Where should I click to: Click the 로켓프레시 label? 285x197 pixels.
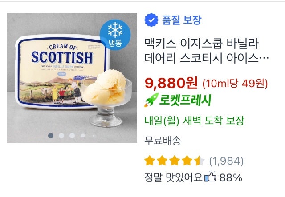(x=185, y=100)
